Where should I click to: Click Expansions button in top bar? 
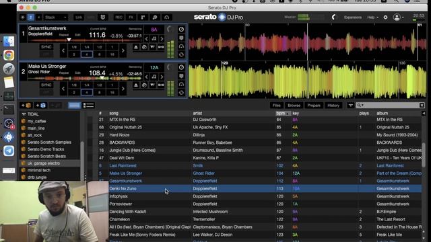[353, 17]
